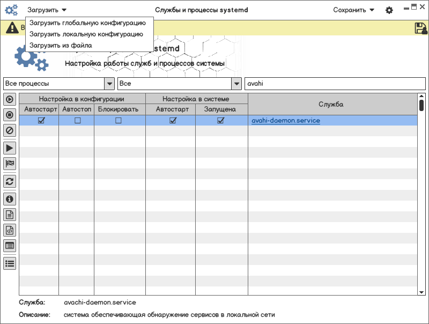The image size is (429, 324).
Task: Click the code file icon in sidebar
Action: [10, 230]
